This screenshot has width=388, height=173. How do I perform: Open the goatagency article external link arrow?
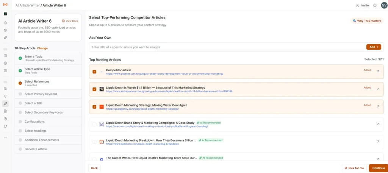click(378, 106)
